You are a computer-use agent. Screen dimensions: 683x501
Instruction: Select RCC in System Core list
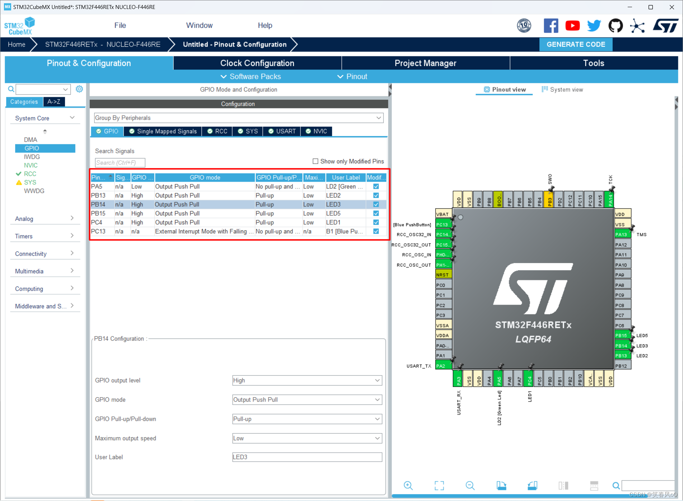(x=30, y=174)
